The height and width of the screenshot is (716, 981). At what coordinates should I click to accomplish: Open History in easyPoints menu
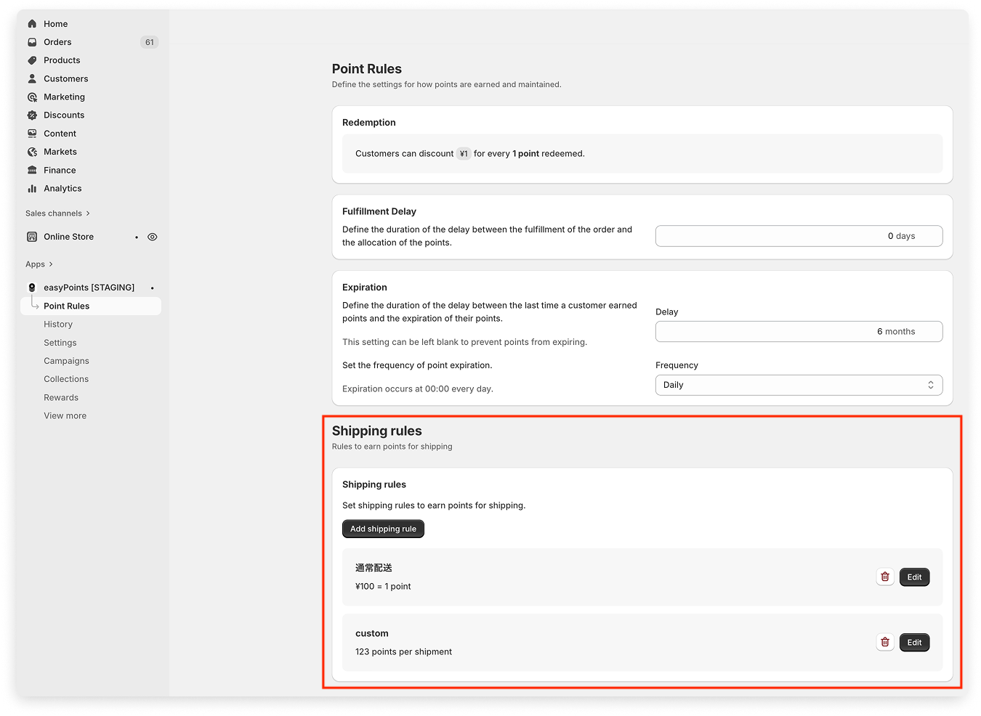pyautogui.click(x=58, y=325)
